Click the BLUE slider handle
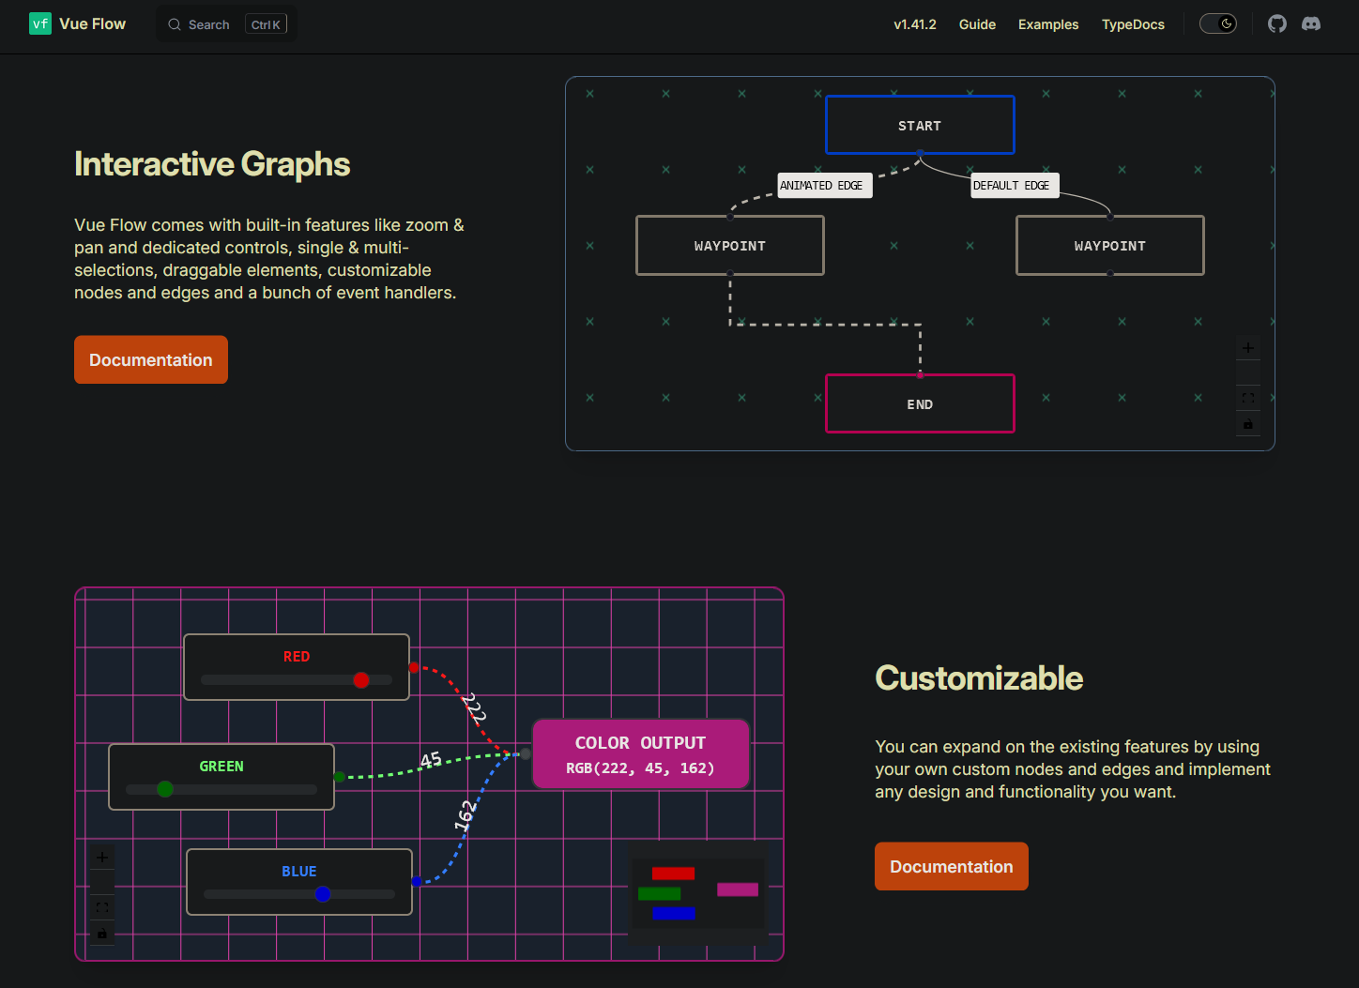The image size is (1359, 988). click(323, 894)
